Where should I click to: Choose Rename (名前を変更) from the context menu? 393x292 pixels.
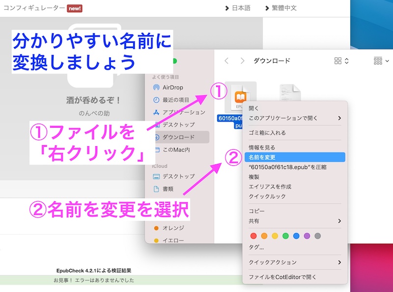point(262,157)
